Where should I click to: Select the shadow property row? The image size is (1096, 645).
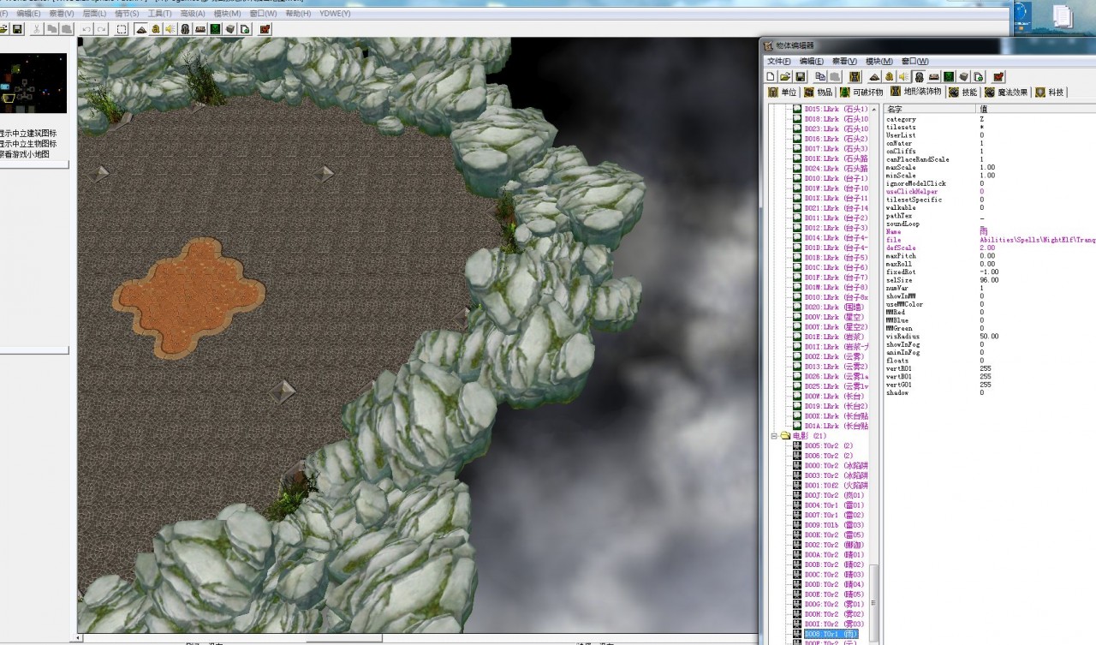[990, 392]
